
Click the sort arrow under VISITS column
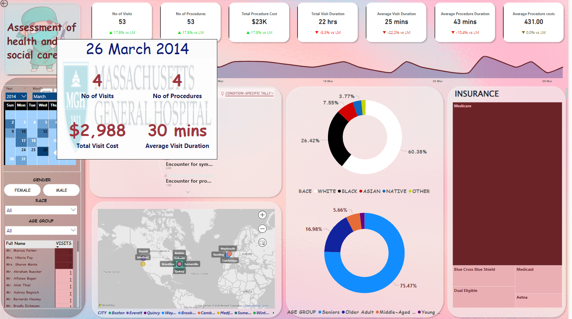coord(57,247)
